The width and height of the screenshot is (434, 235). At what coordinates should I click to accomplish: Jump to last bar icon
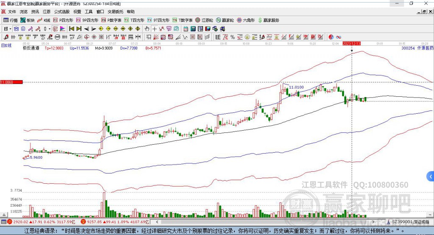point(79,29)
